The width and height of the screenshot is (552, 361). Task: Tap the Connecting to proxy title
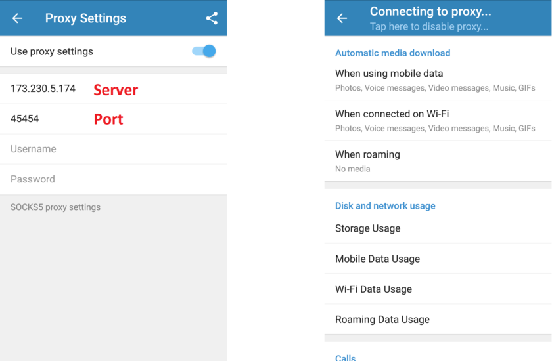430,12
